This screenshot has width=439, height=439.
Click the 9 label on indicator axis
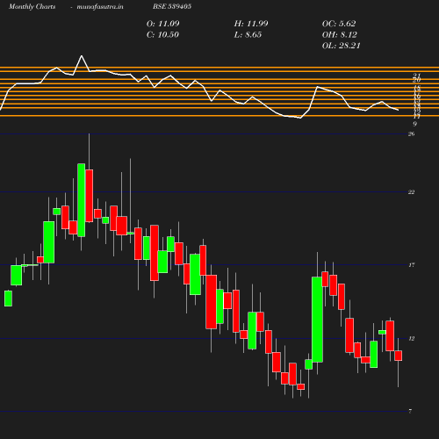414,124
